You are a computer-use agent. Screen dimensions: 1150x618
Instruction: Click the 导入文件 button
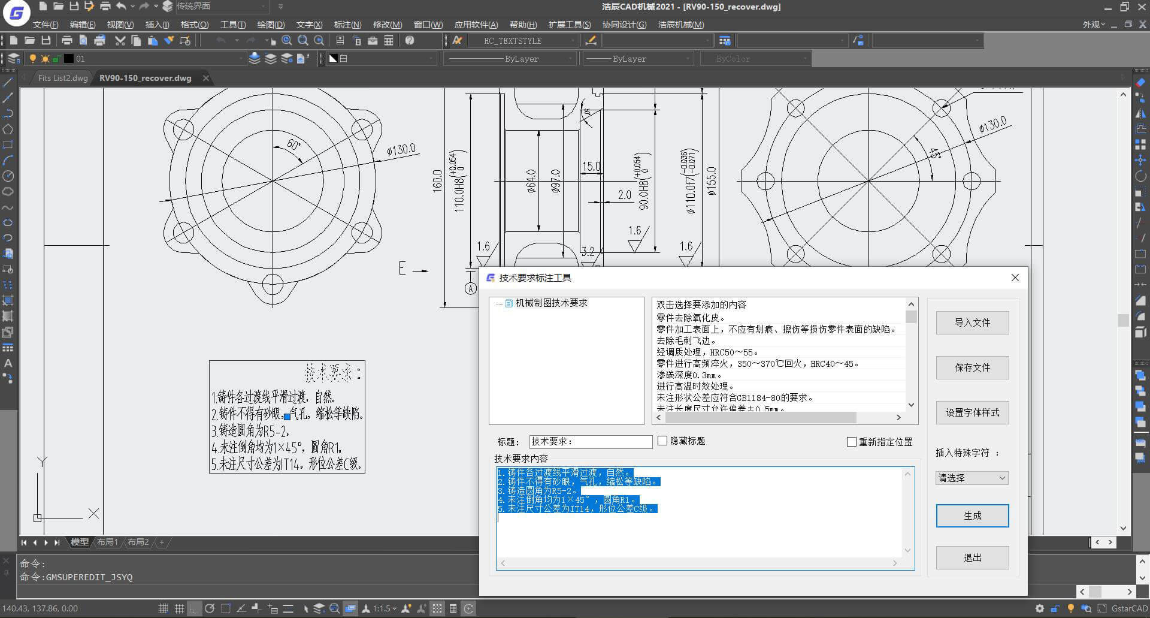(x=972, y=322)
